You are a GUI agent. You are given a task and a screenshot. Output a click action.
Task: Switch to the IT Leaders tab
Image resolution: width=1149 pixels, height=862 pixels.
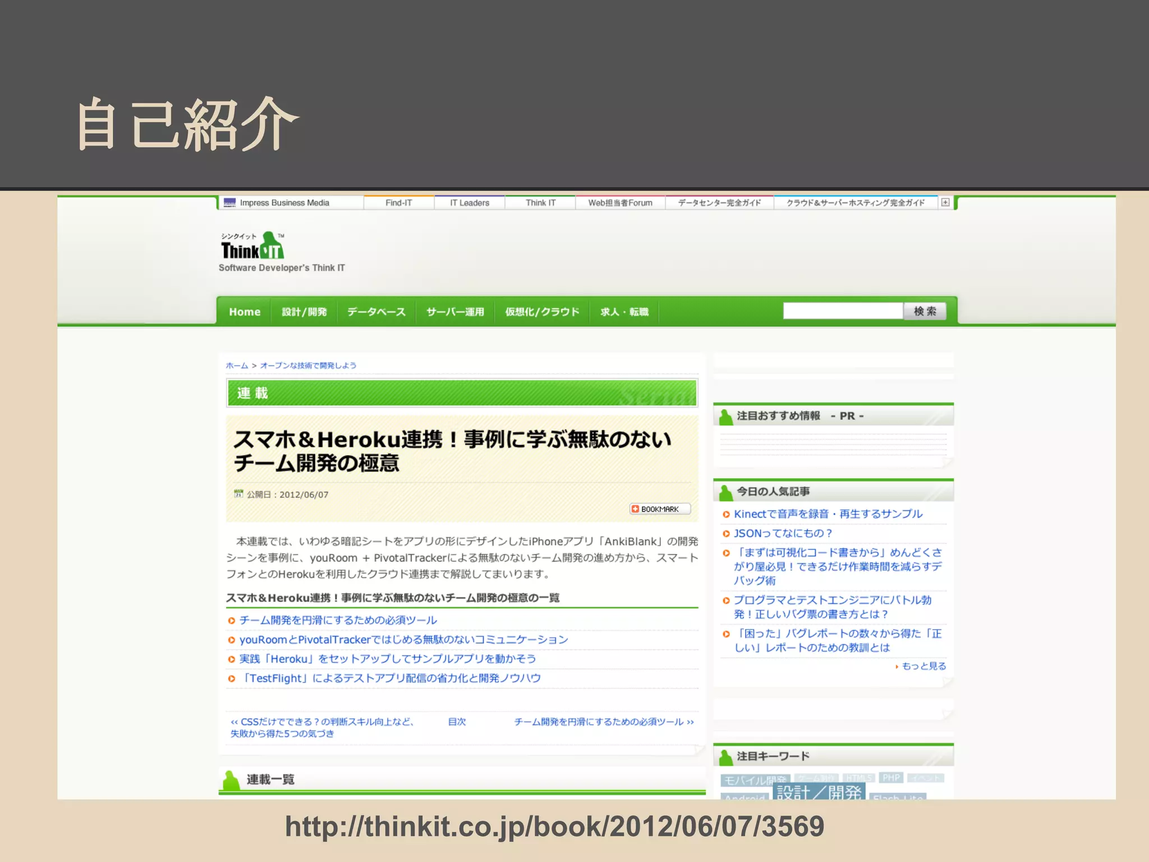tap(470, 203)
